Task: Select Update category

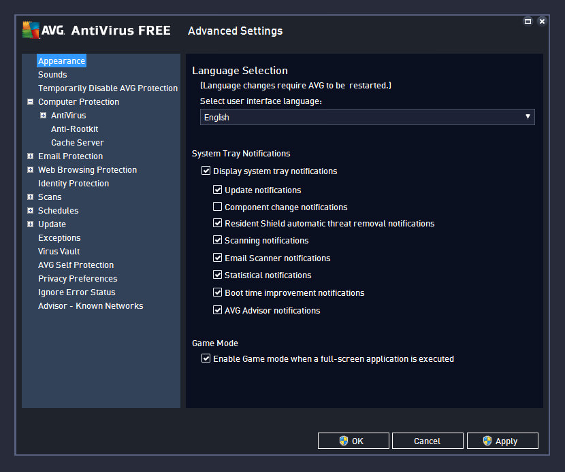Action: click(52, 224)
